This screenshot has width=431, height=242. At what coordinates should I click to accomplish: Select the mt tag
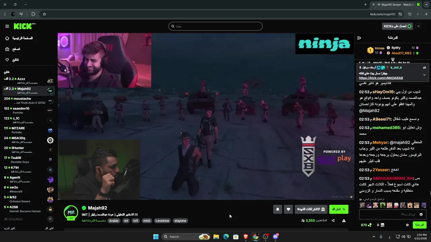[x=126, y=221]
